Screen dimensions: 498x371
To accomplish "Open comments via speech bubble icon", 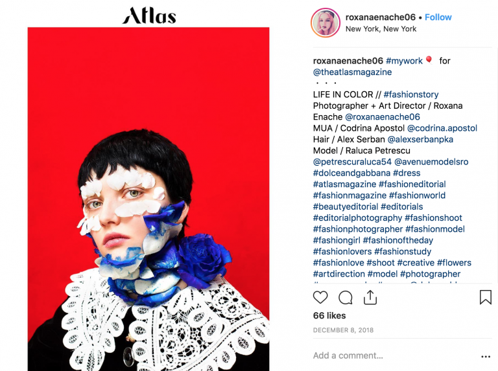I will click(345, 297).
